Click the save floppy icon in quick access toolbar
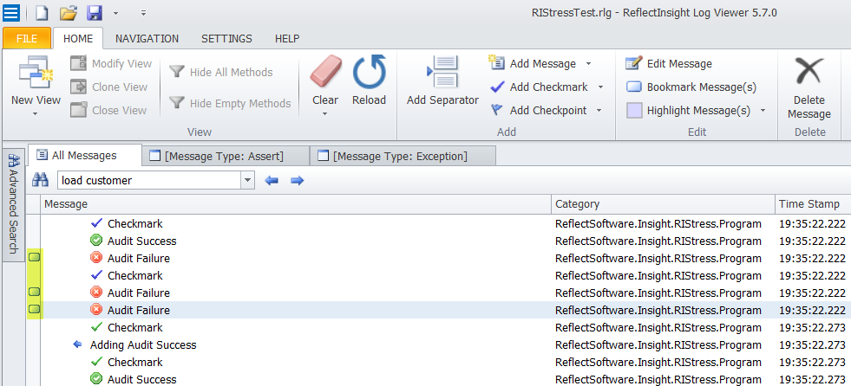Screen dimensions: 851x386 pyautogui.click(x=95, y=12)
